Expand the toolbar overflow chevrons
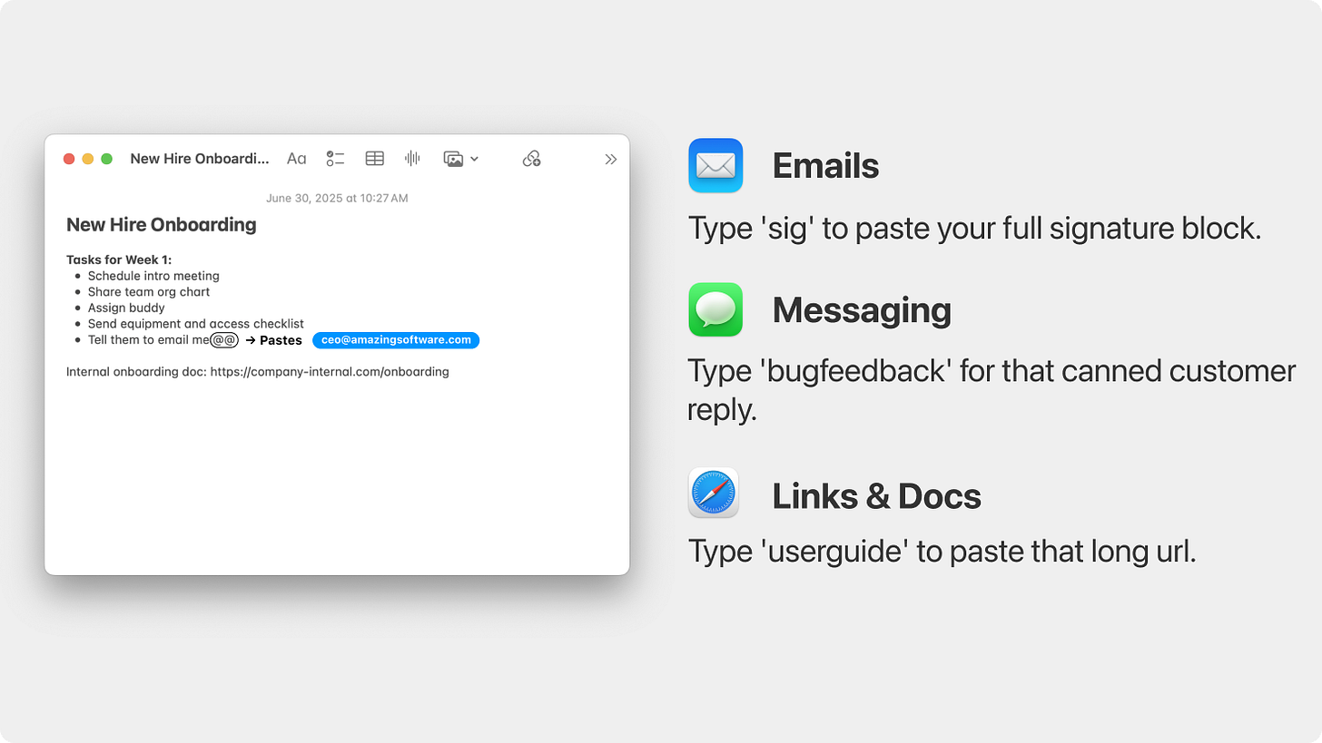 611,159
